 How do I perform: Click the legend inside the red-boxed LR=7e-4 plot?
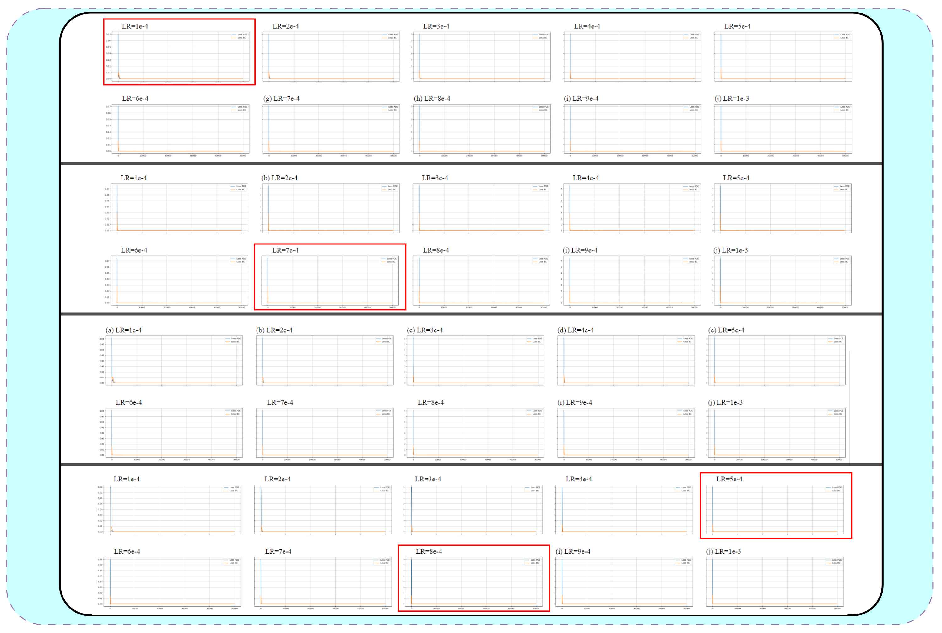[389, 260]
